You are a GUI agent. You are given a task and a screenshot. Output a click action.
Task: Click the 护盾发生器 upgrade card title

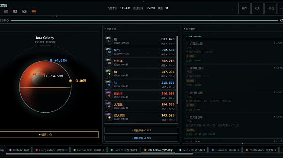pos(196,44)
